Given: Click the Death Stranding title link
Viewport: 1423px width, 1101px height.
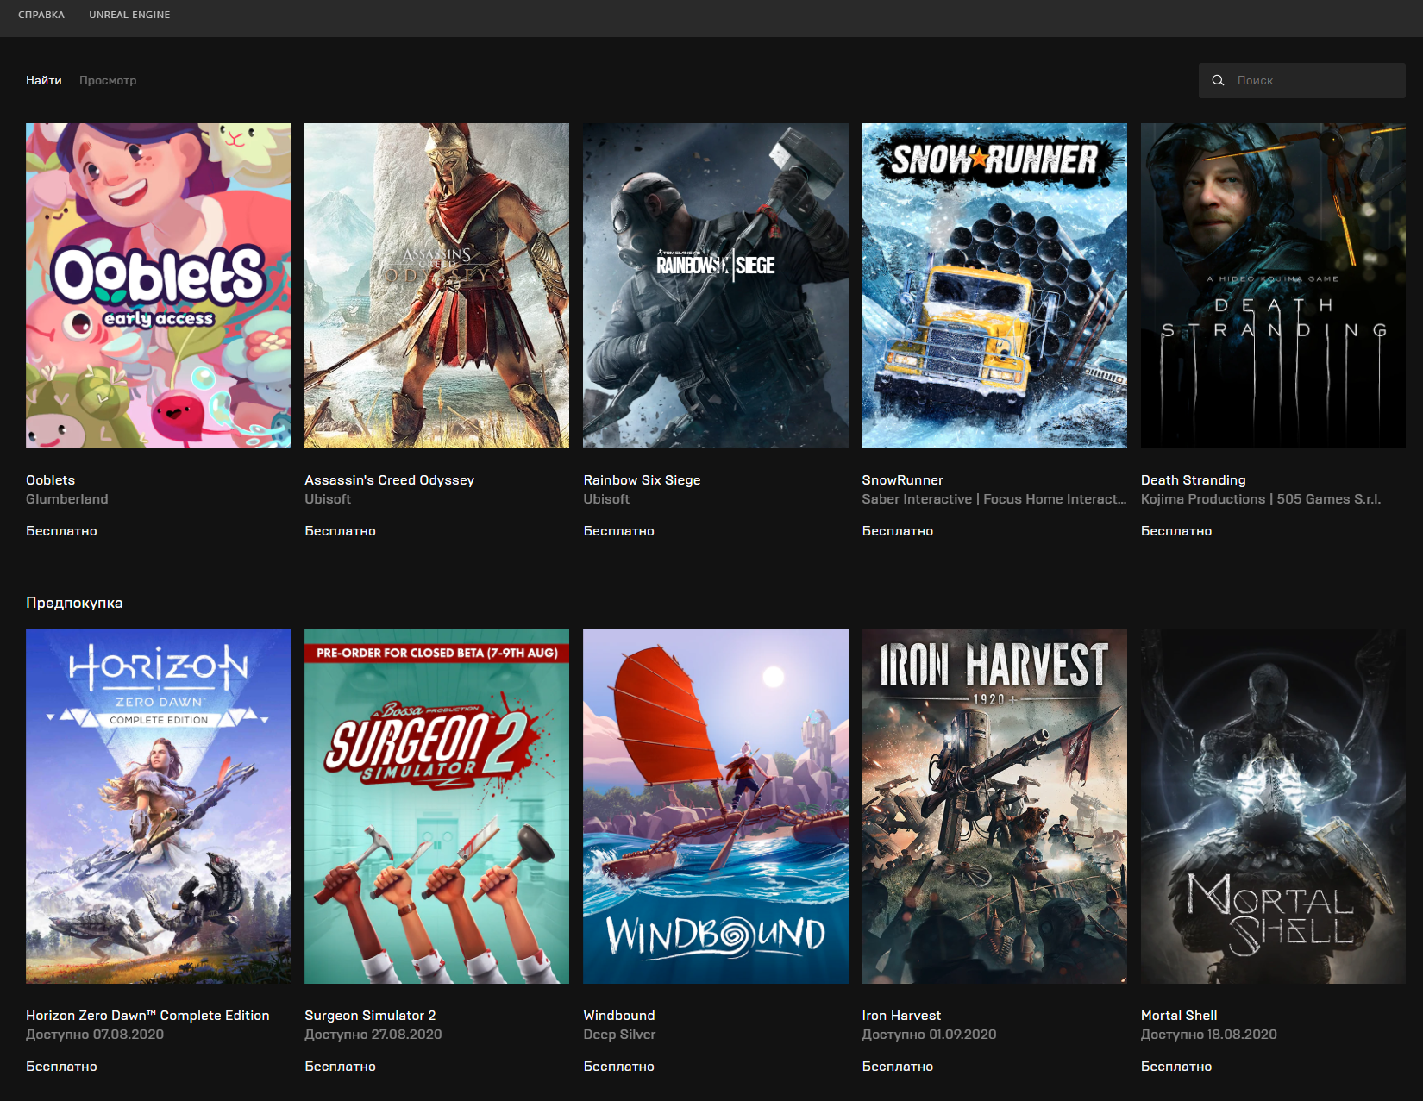Looking at the screenshot, I should pos(1194,480).
